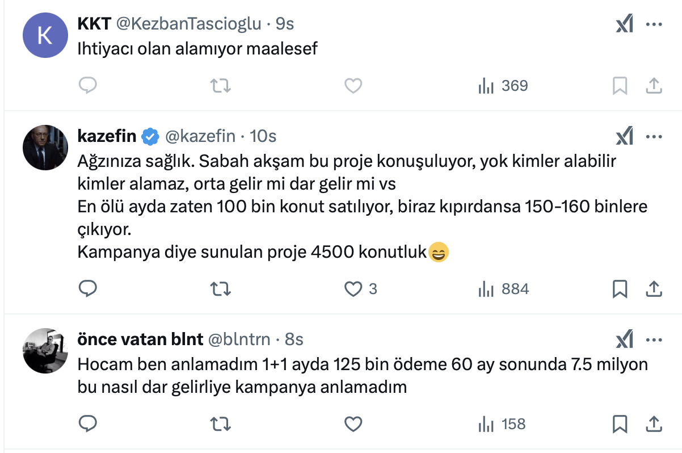This screenshot has width=682, height=453.
Task: Open Grok icon on önce vatan blnt's tweet
Action: (624, 340)
